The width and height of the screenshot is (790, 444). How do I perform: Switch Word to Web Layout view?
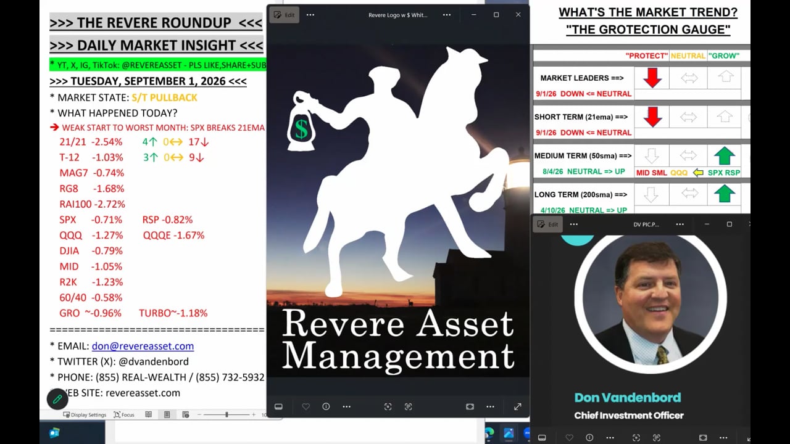click(x=185, y=415)
